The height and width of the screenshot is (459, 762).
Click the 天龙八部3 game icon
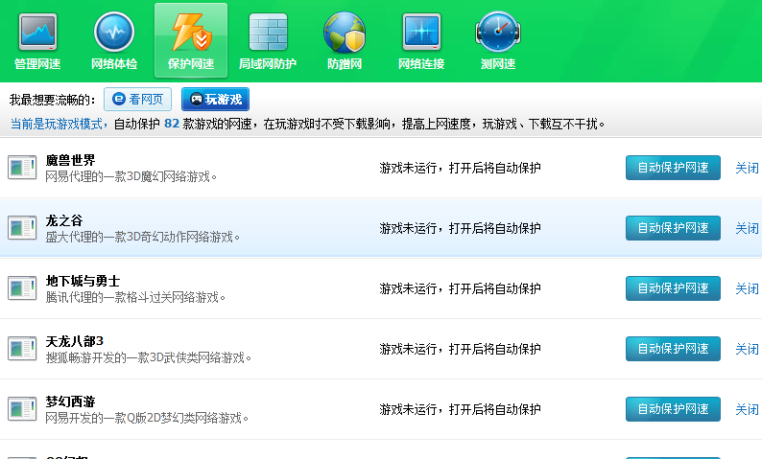pos(22,349)
